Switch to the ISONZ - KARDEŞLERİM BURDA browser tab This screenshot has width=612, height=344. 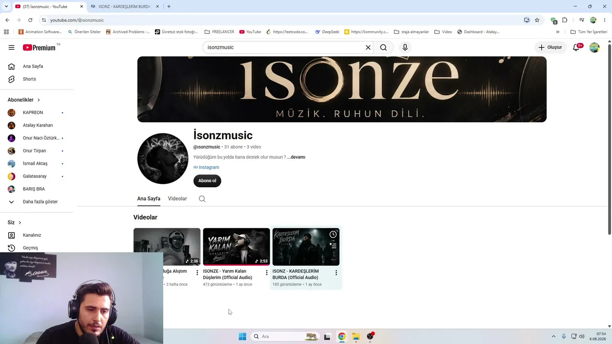124,6
